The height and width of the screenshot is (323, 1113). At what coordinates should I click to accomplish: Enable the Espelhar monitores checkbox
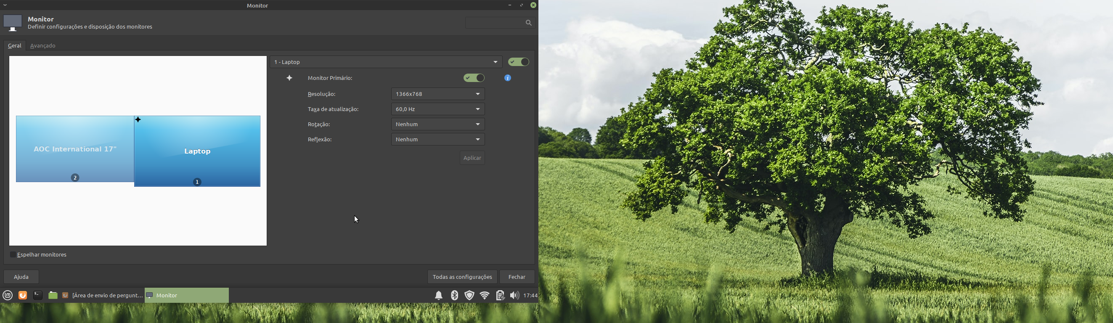pyautogui.click(x=13, y=255)
